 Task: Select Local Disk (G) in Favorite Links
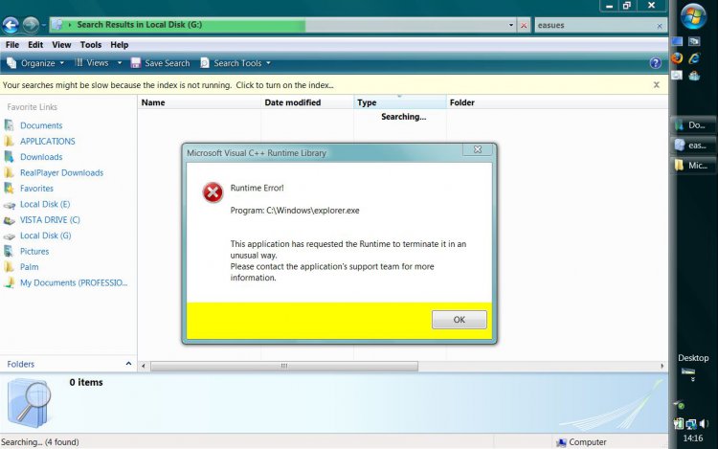[x=45, y=236]
